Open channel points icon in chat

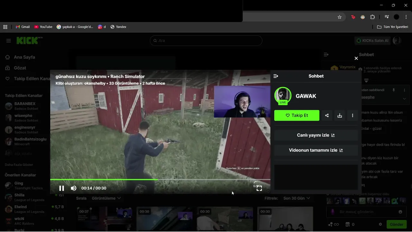click(333, 224)
